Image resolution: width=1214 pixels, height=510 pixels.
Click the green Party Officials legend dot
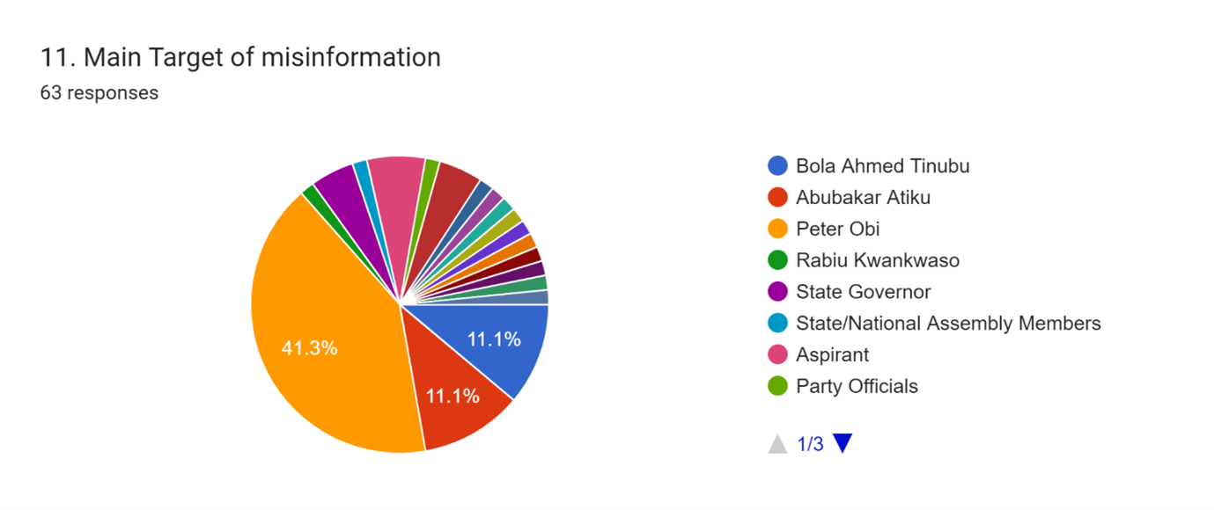[777, 387]
